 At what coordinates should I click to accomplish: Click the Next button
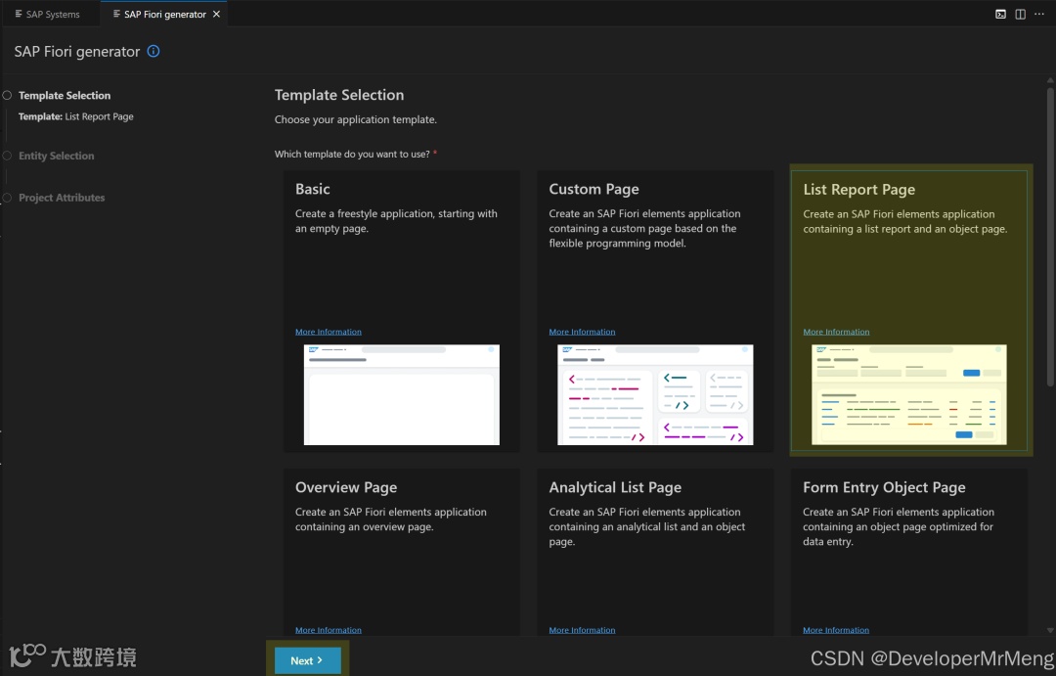307,660
